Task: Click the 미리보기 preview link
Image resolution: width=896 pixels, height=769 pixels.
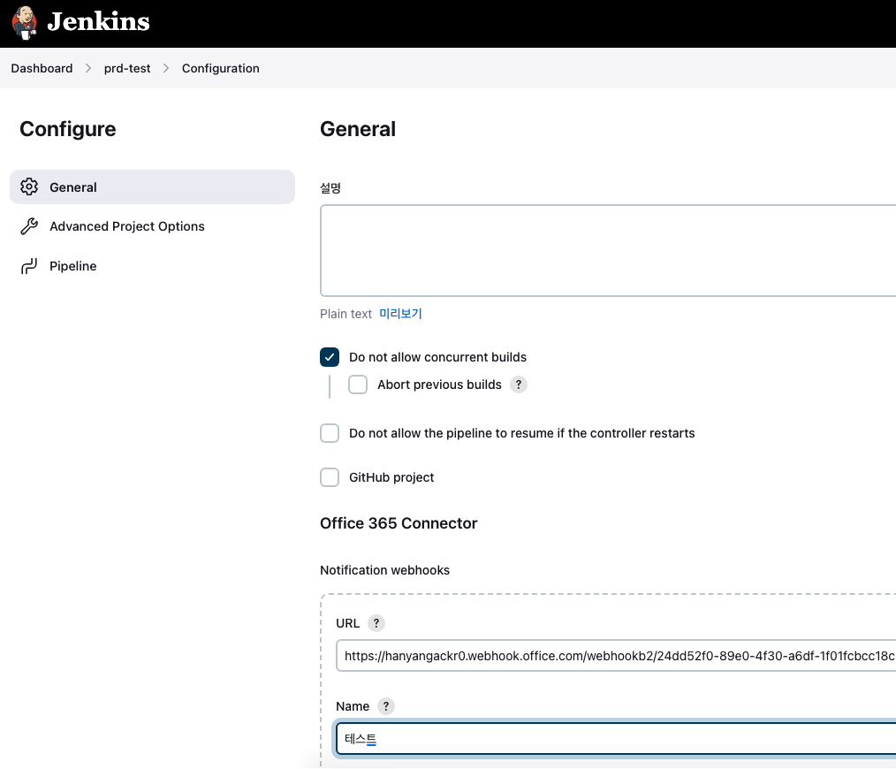Action: [400, 314]
